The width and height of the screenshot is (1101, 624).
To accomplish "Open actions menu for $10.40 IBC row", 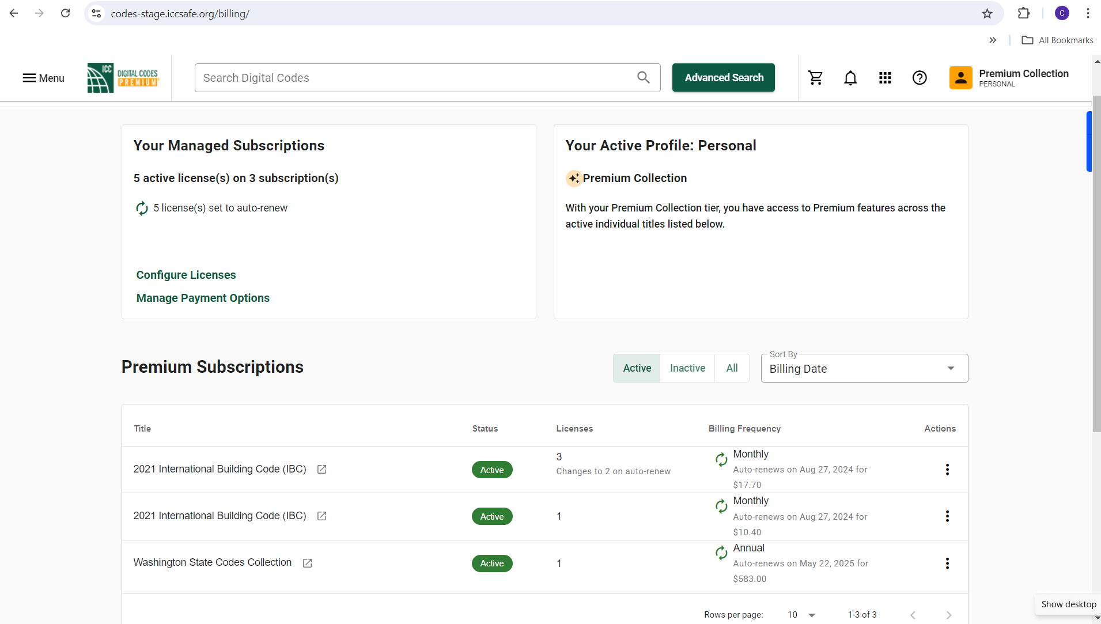I will pyautogui.click(x=947, y=516).
